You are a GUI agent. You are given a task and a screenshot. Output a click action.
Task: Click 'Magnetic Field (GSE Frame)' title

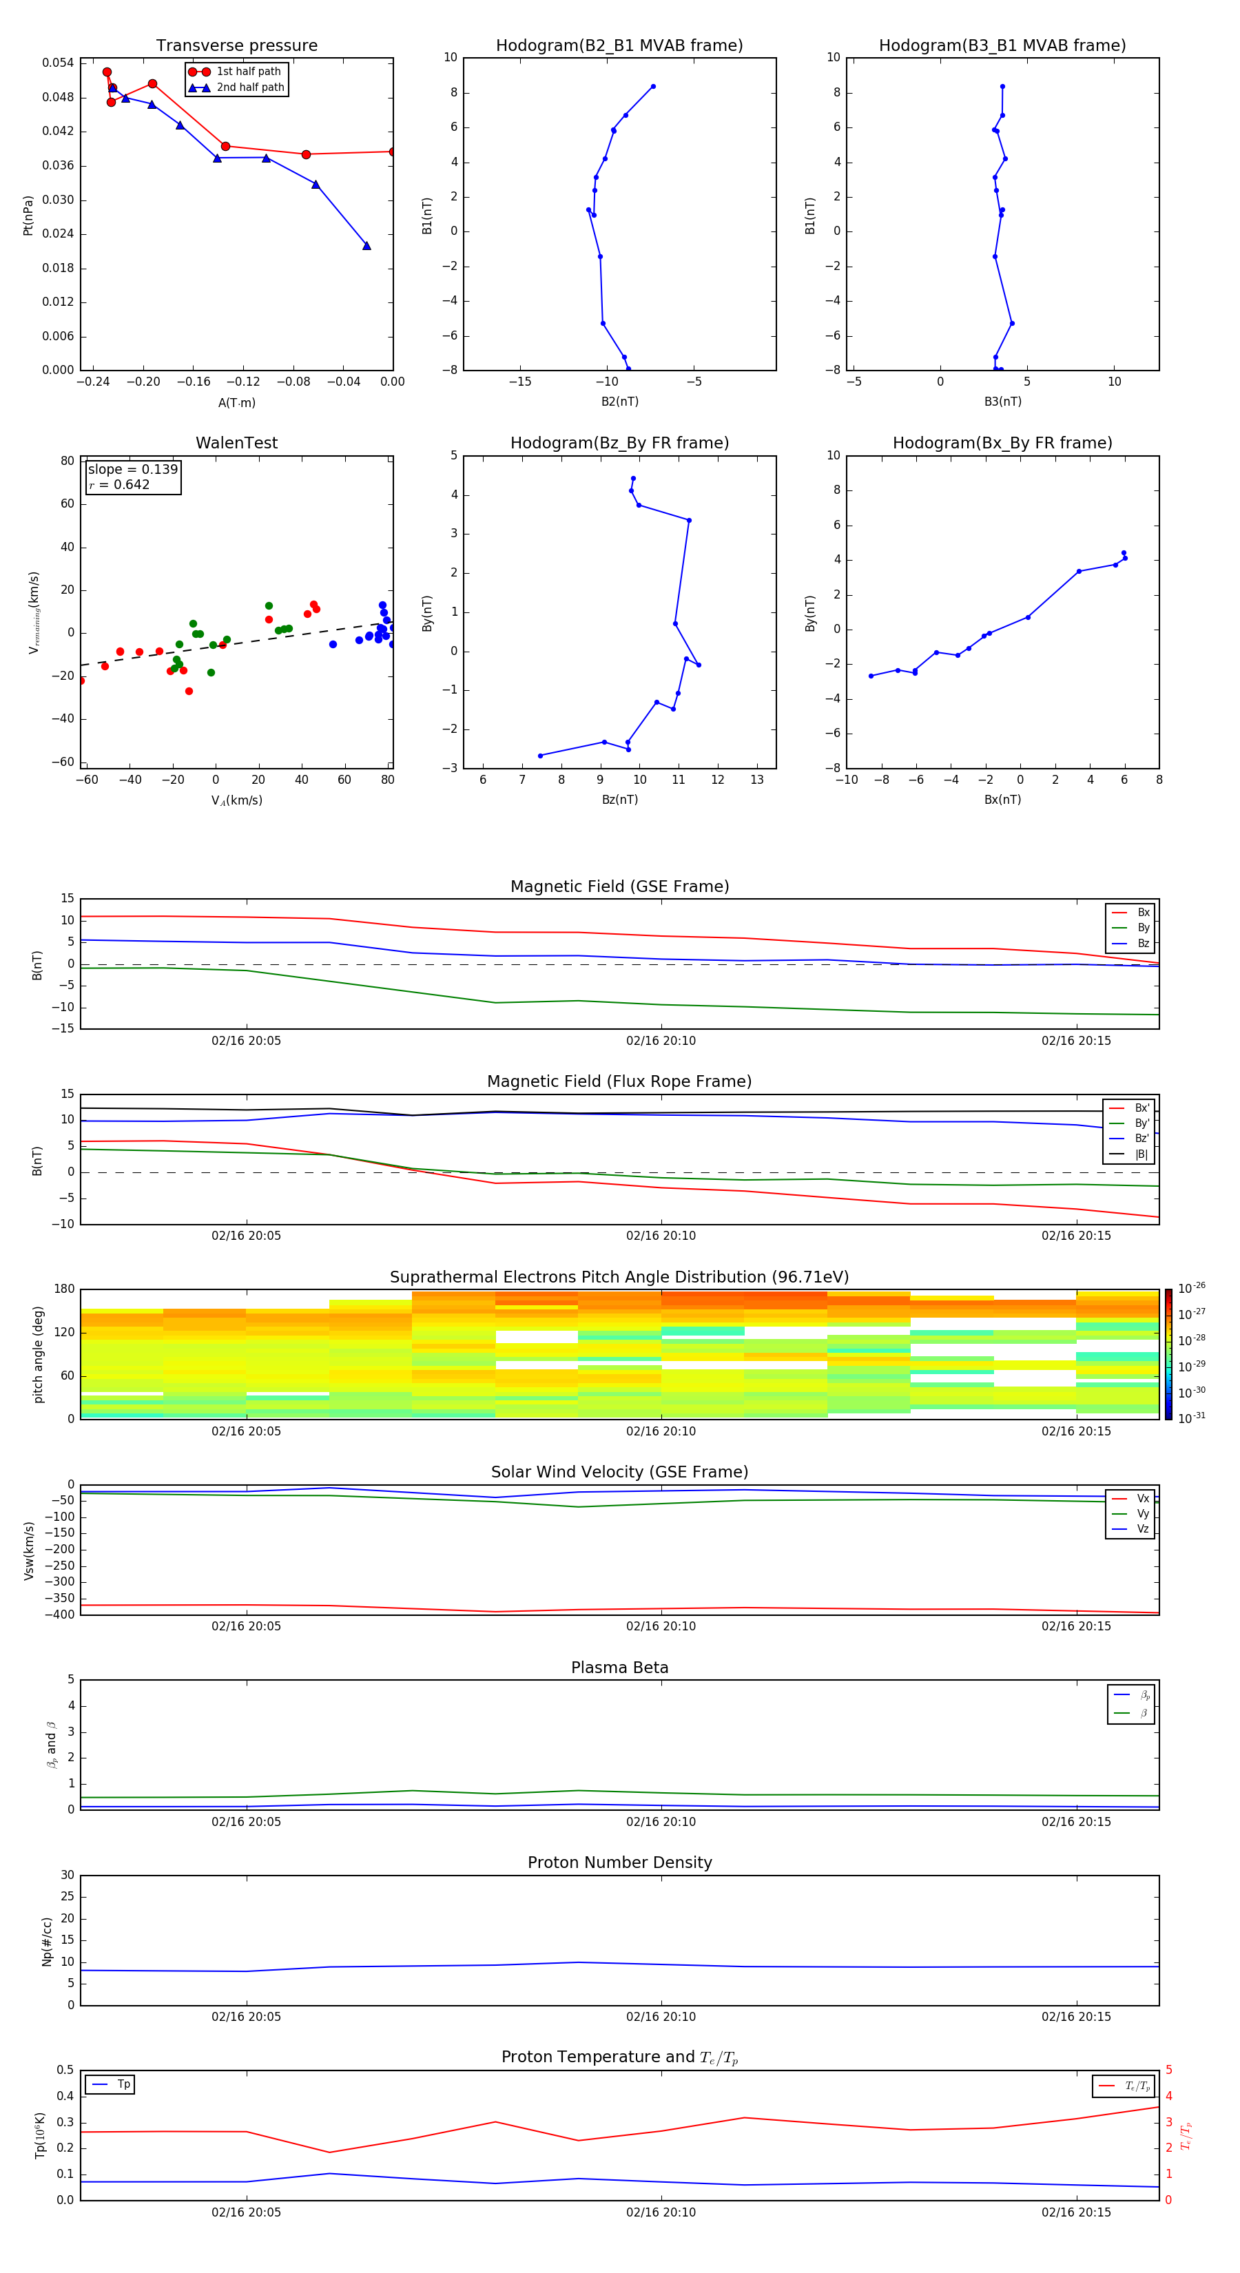click(x=619, y=886)
